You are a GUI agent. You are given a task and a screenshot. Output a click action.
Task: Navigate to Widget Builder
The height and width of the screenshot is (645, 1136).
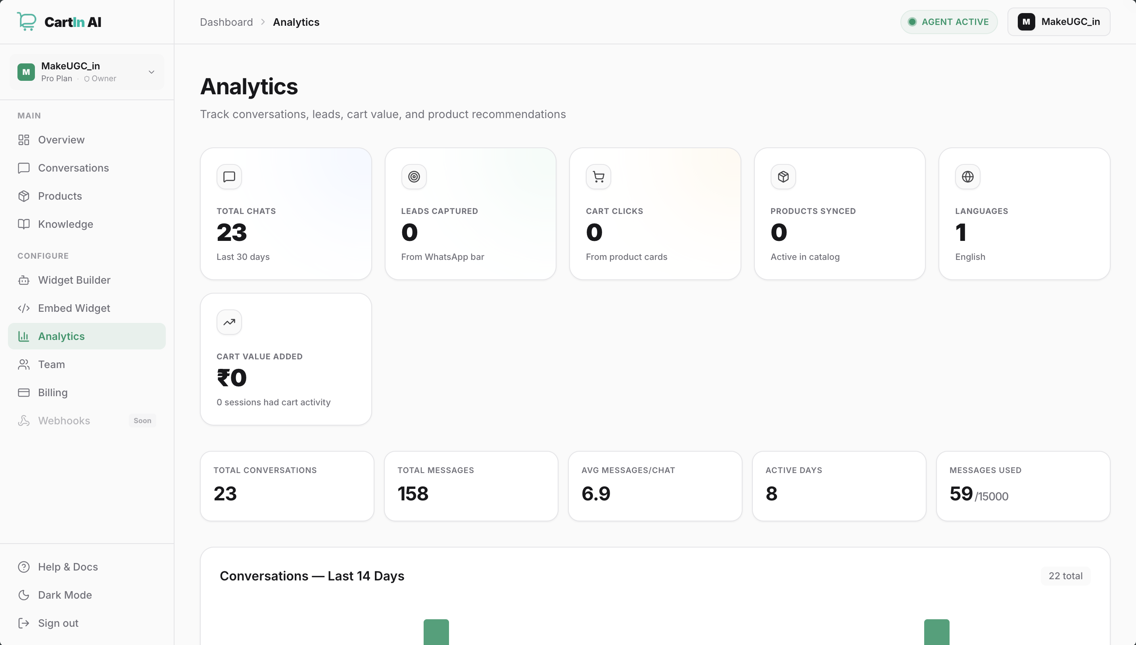(87, 281)
